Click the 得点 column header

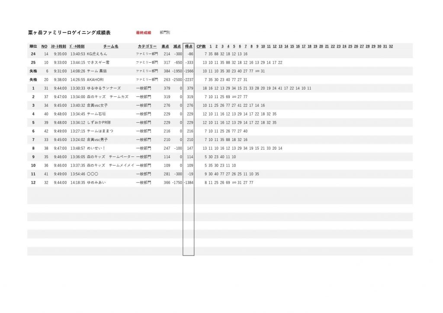(189, 46)
